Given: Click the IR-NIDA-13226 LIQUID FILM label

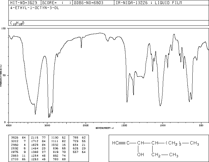Looking at the screenshot, I should coord(149,3).
